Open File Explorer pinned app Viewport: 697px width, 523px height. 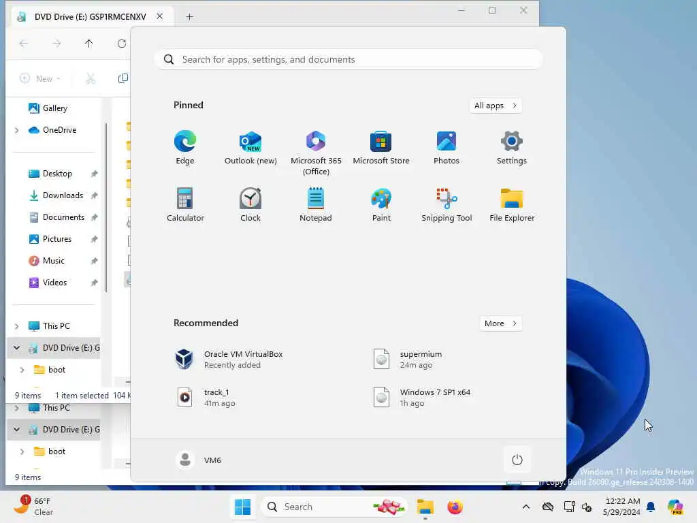click(x=512, y=204)
